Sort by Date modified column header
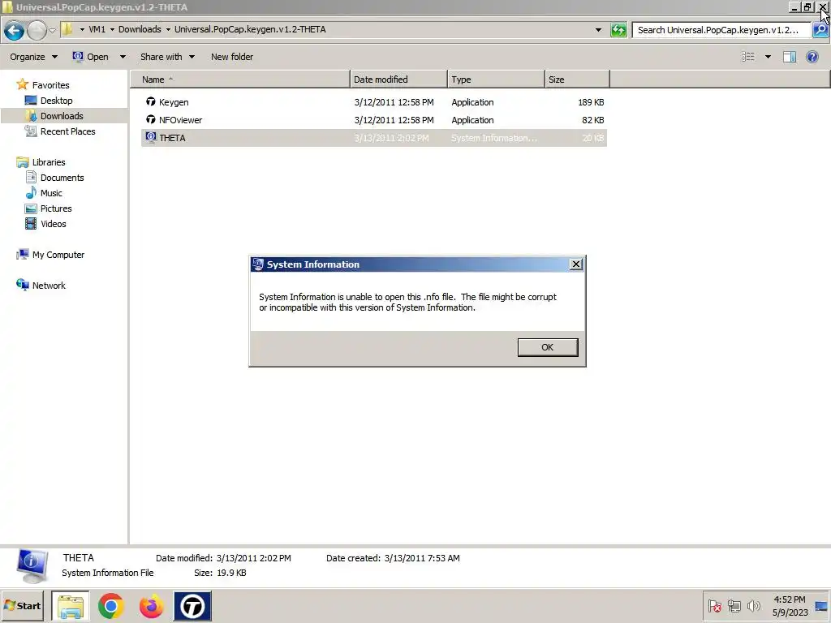Viewport: 831px width, 623px height. click(x=398, y=79)
